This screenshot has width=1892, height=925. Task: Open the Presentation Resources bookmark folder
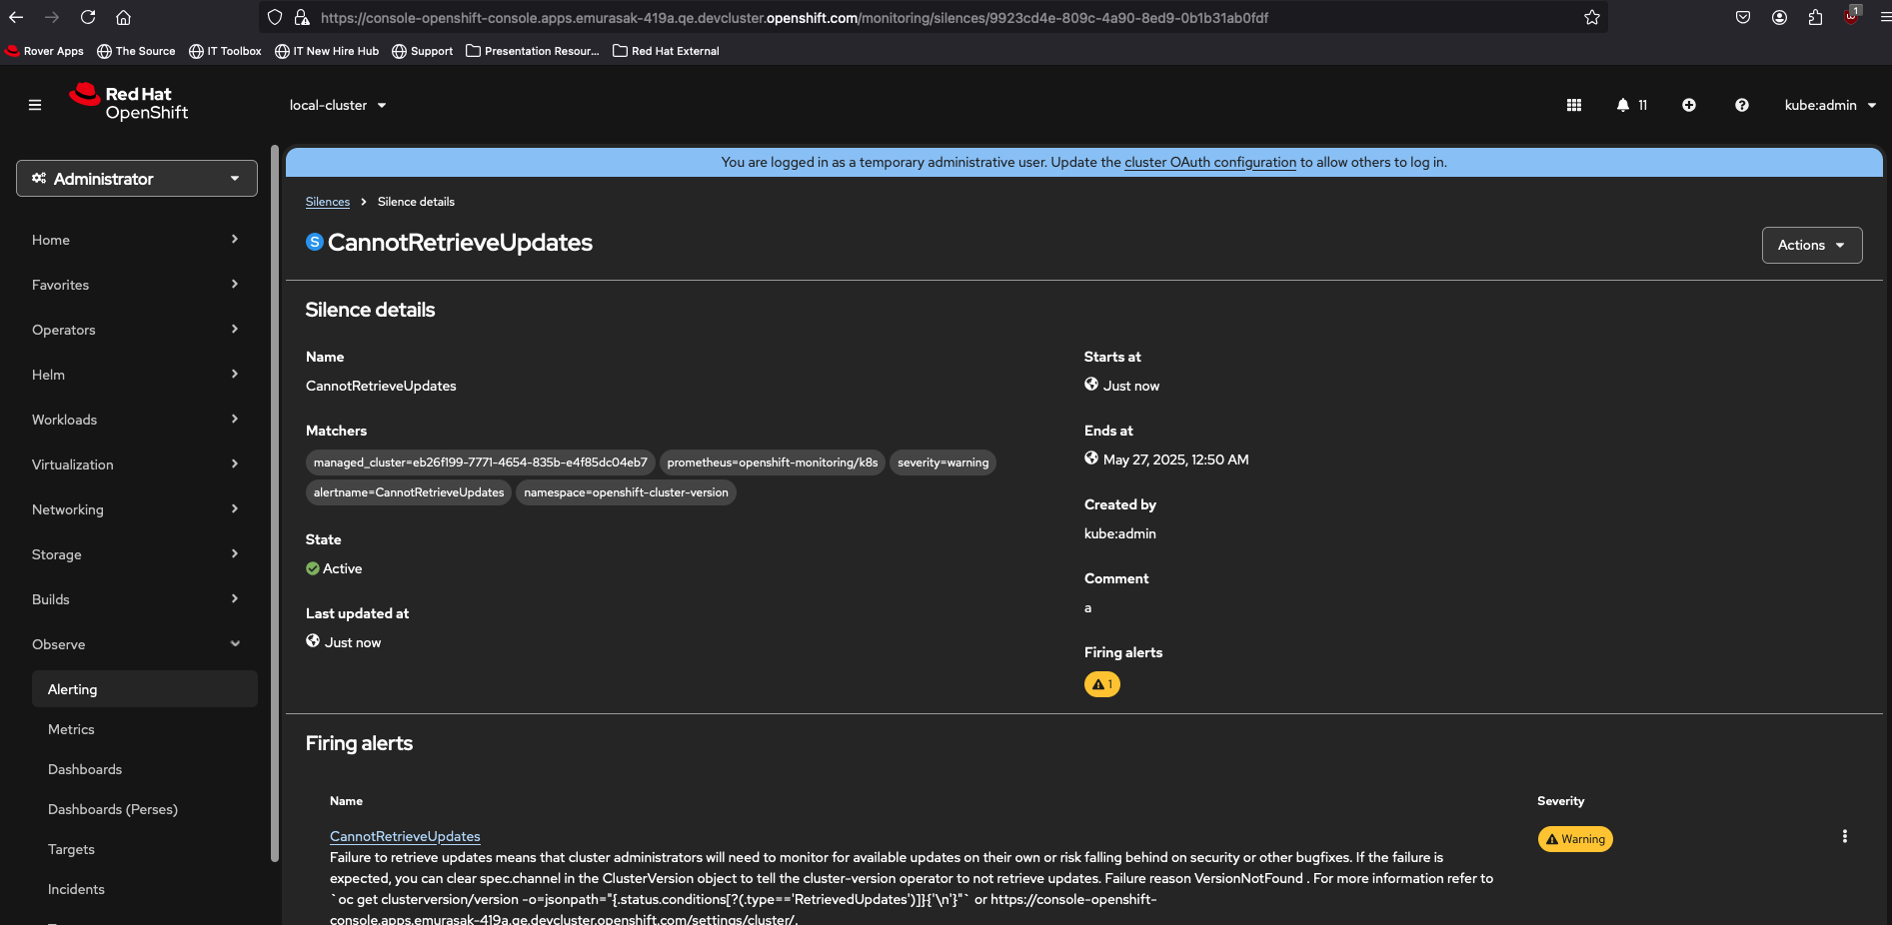[533, 51]
